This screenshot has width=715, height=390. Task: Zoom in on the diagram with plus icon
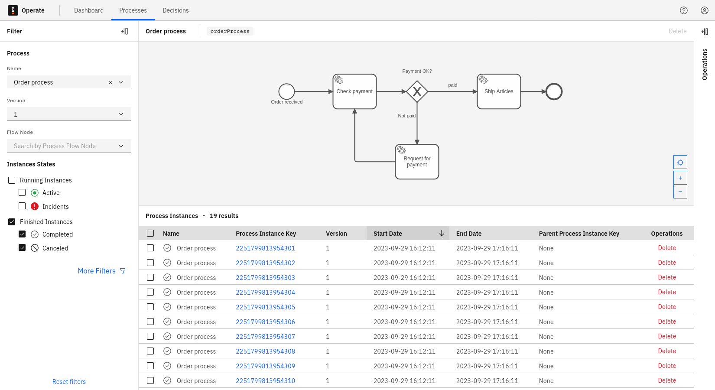pos(680,177)
